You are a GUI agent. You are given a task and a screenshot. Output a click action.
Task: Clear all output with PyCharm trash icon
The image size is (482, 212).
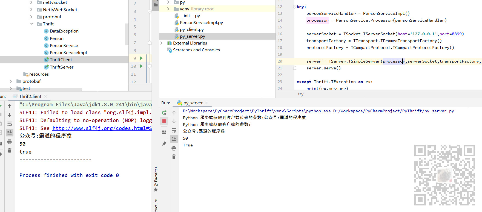tap(174, 157)
